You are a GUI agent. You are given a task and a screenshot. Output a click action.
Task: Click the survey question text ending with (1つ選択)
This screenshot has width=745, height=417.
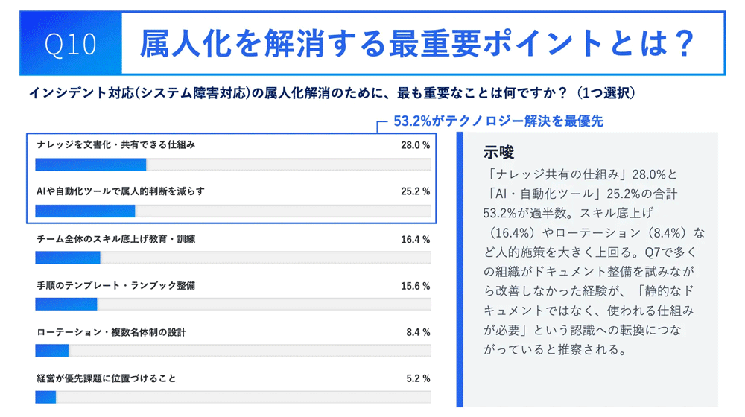pos(332,93)
